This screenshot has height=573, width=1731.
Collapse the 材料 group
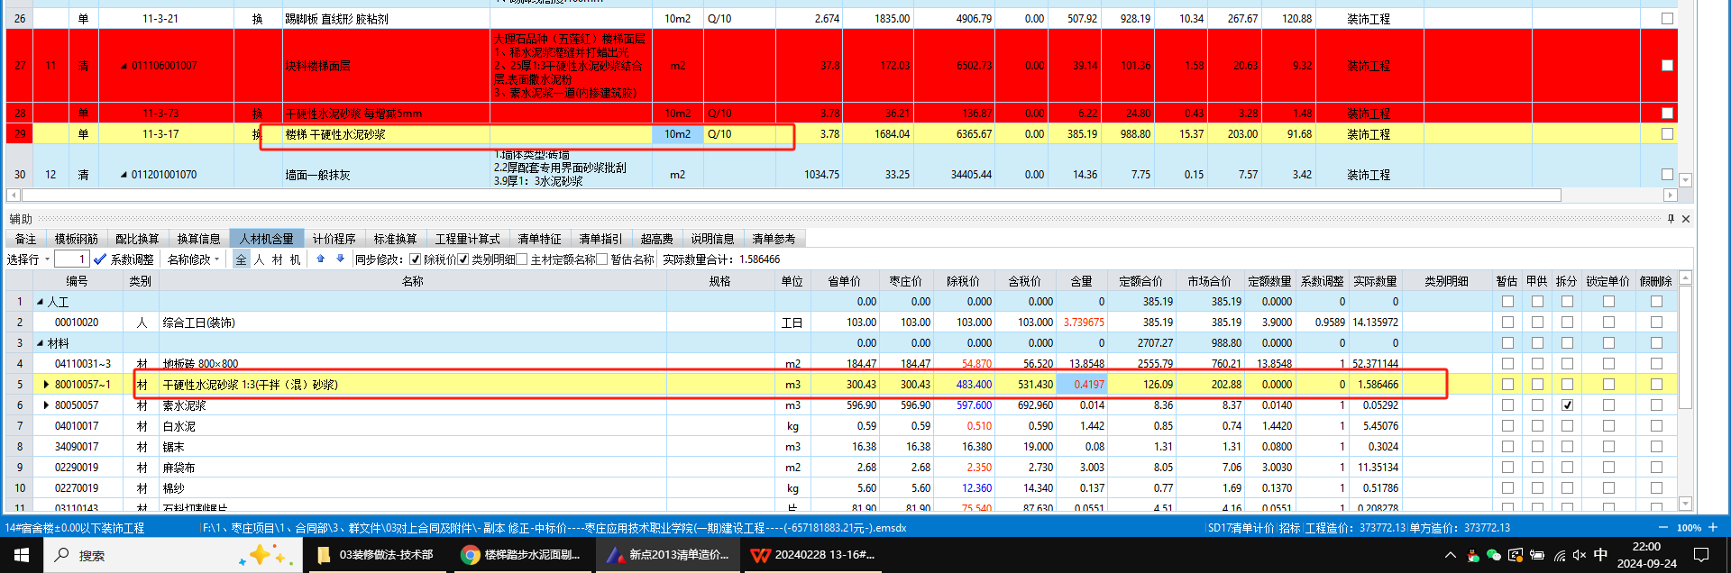[40, 343]
